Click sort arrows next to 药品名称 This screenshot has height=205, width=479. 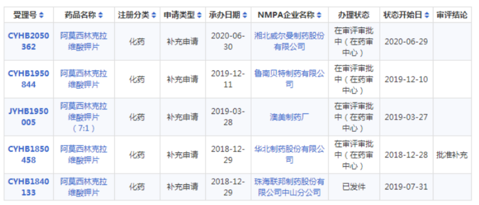101,15
